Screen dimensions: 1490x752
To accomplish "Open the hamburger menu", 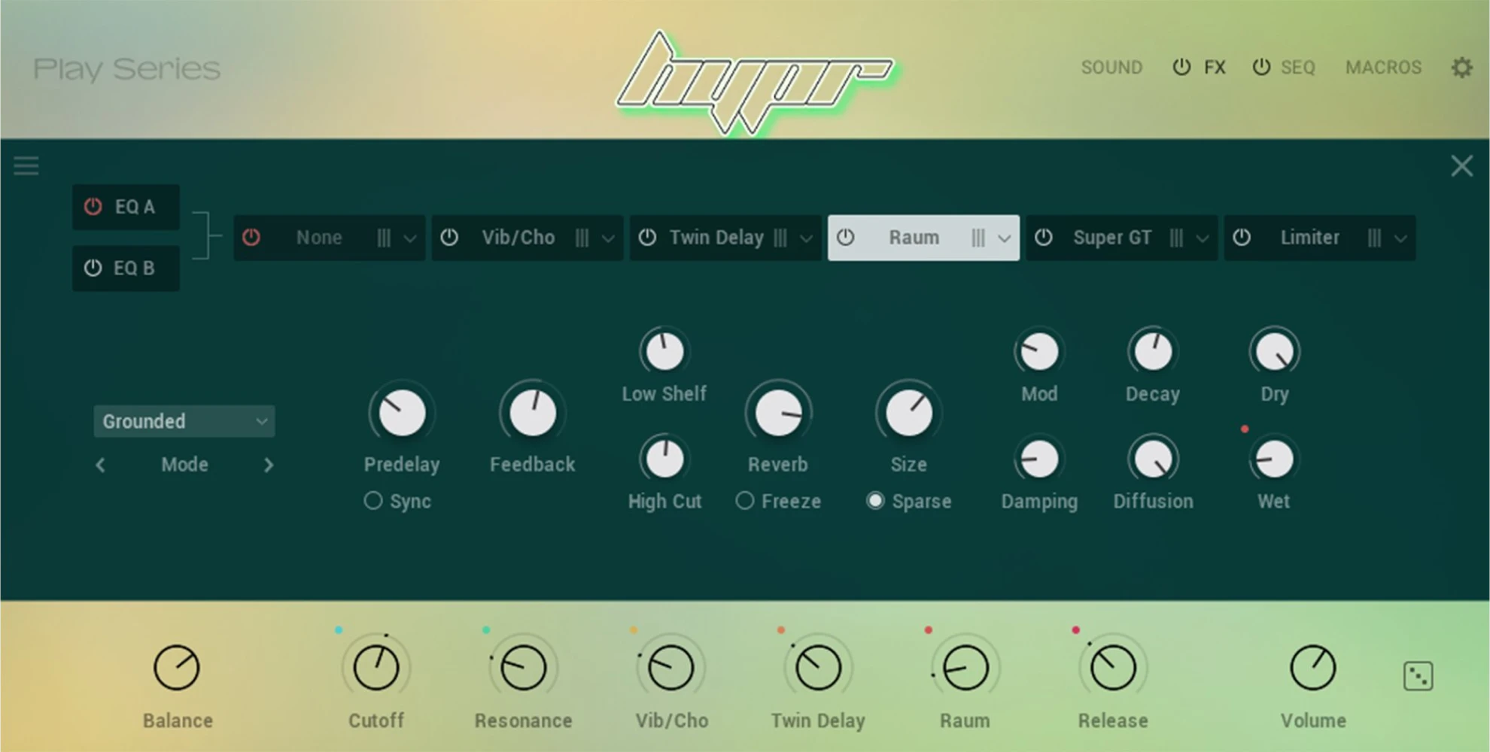I will [26, 165].
